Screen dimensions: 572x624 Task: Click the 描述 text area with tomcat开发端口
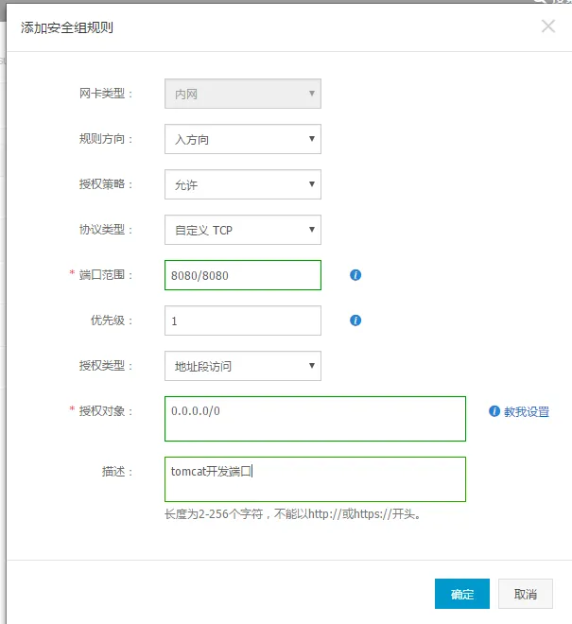[x=315, y=479]
